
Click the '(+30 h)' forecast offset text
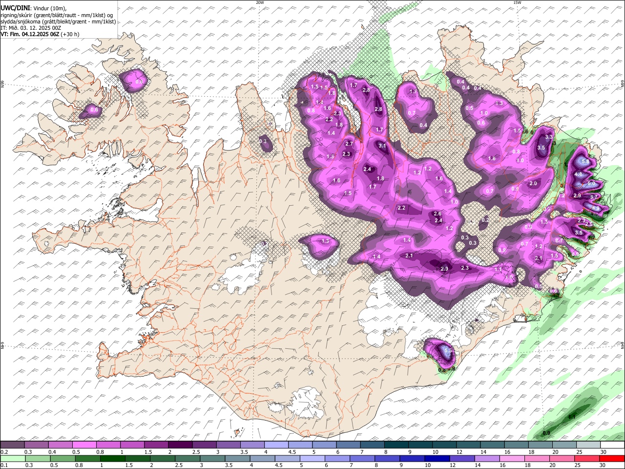pos(70,34)
